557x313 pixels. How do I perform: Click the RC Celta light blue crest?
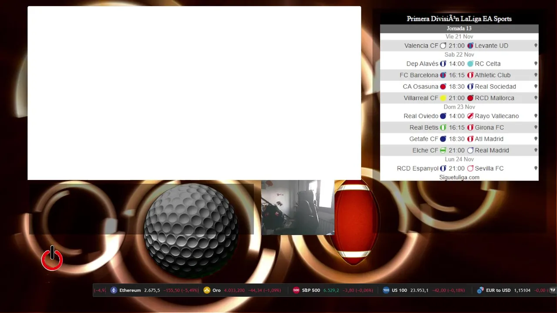470,64
